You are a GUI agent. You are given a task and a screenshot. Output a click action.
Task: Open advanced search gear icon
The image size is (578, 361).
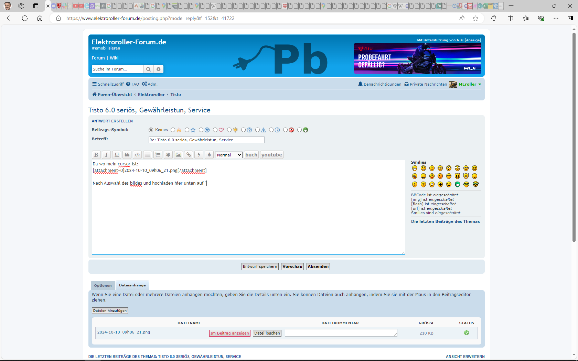tap(158, 69)
